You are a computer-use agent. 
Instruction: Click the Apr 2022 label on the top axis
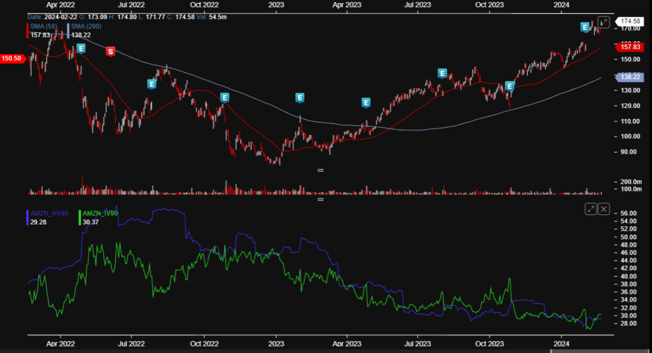[60, 5]
